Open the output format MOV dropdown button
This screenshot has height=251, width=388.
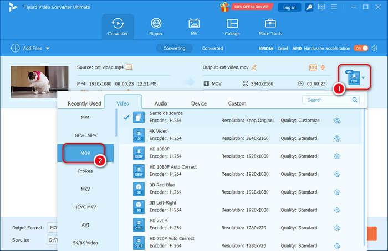pos(355,77)
